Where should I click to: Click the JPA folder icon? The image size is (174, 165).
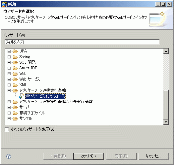[x=15, y=51]
